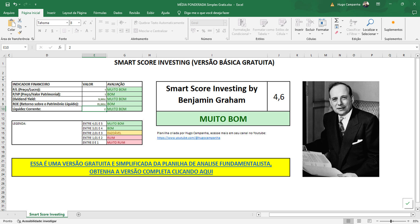420x224 pixels.
Task: Click the AutoSum sigma icon
Action: point(336,20)
